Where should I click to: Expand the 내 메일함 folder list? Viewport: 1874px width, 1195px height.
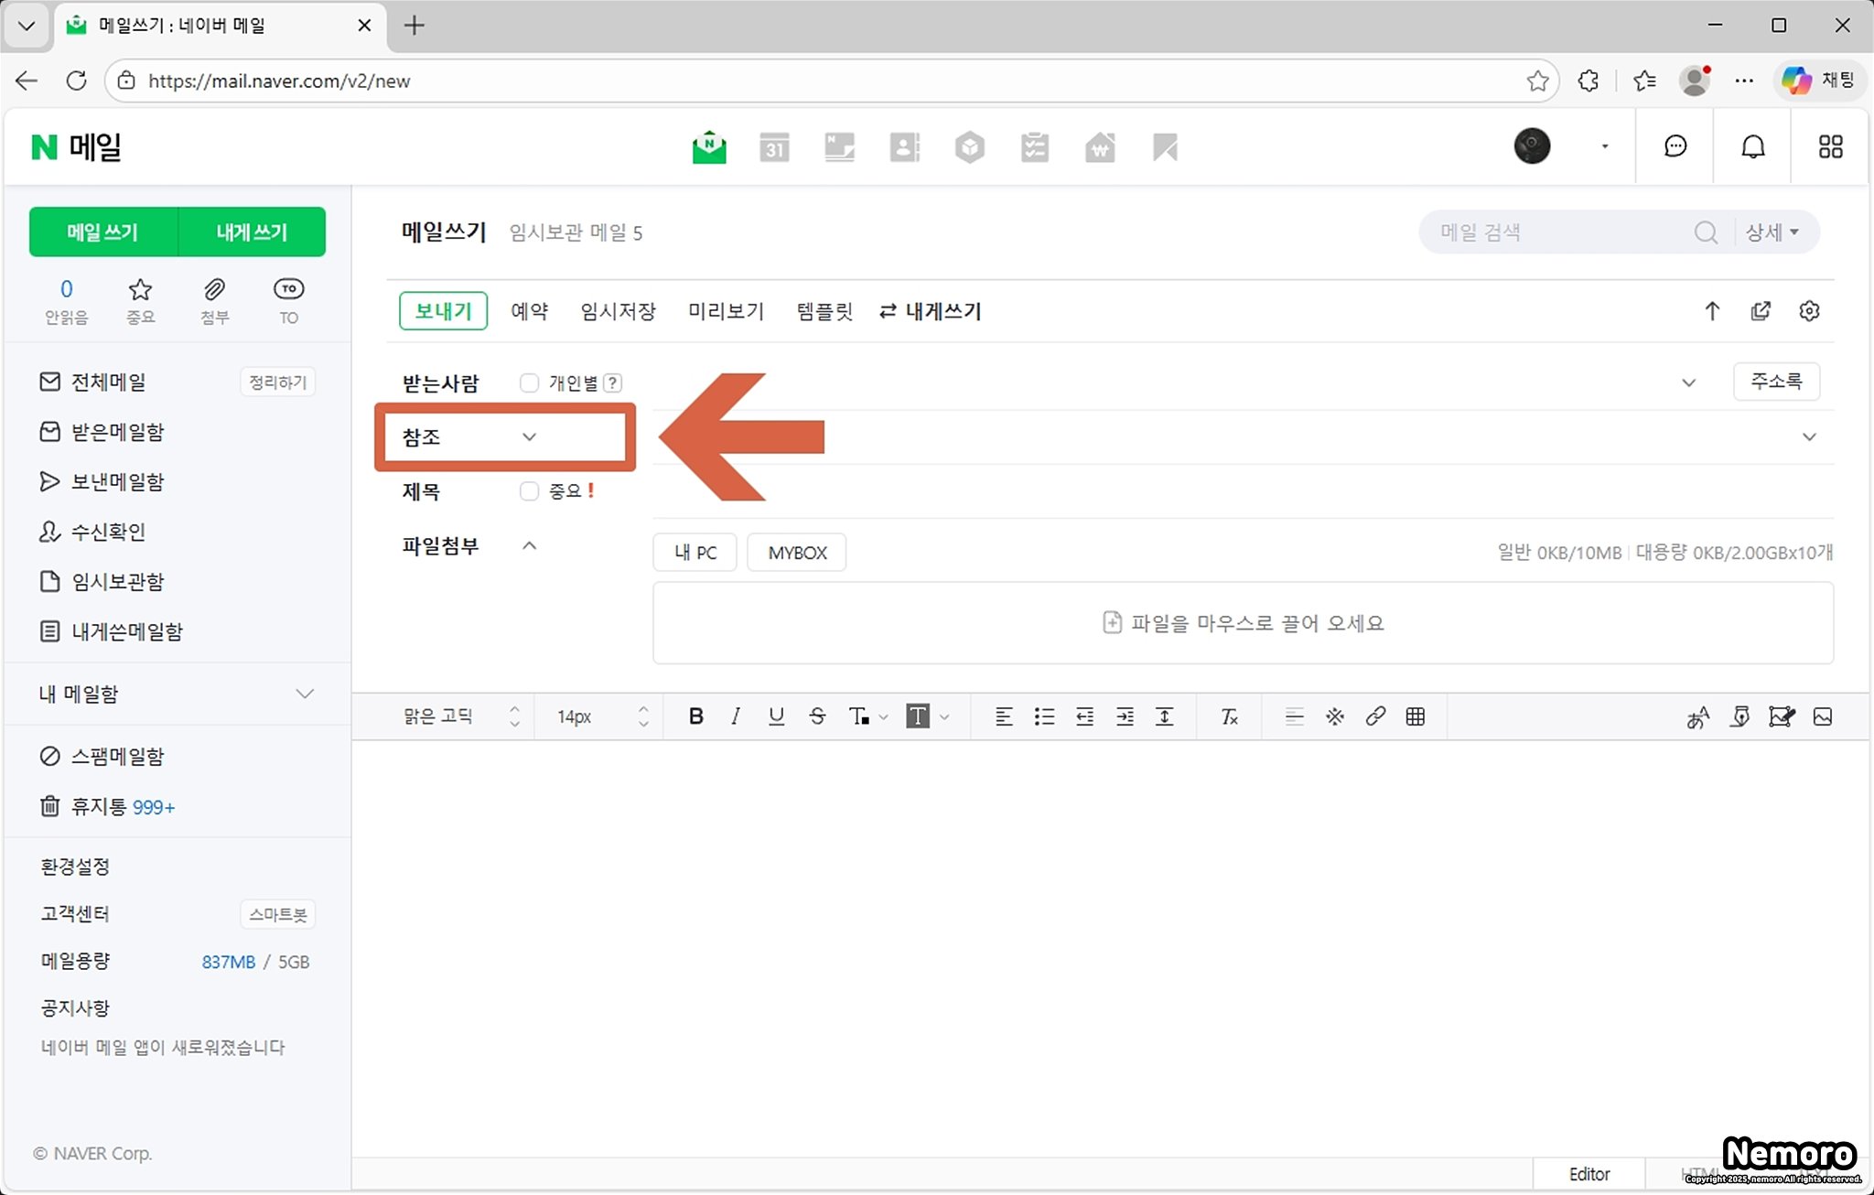[x=305, y=694]
